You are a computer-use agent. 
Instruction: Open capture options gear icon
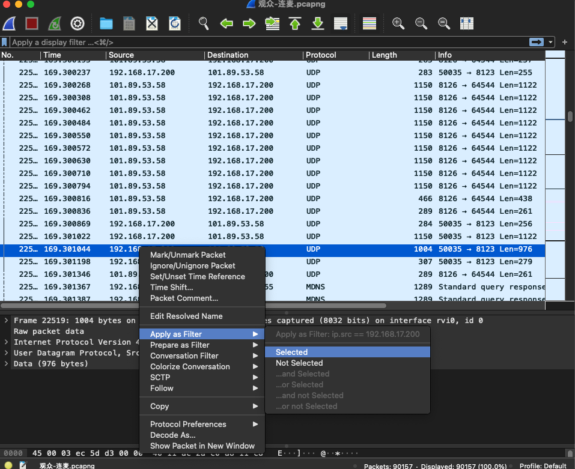click(78, 23)
